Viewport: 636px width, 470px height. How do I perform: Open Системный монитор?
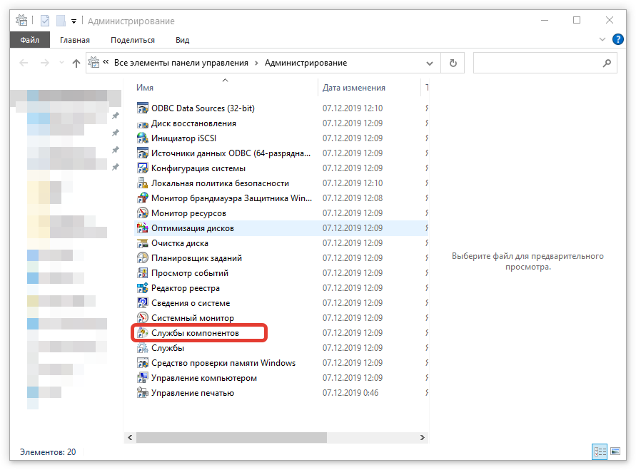(184, 317)
